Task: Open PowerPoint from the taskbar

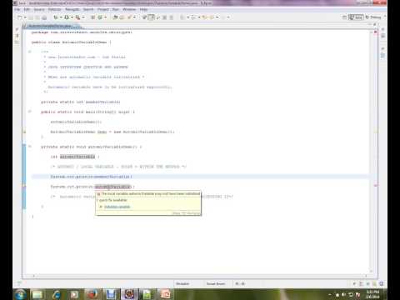Action: (165, 294)
